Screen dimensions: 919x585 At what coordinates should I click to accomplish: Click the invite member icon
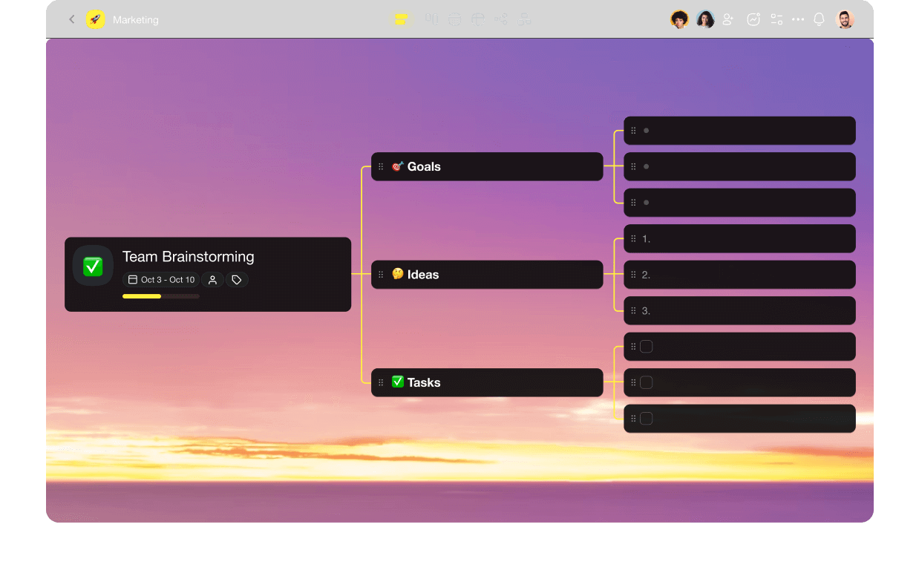tap(727, 19)
